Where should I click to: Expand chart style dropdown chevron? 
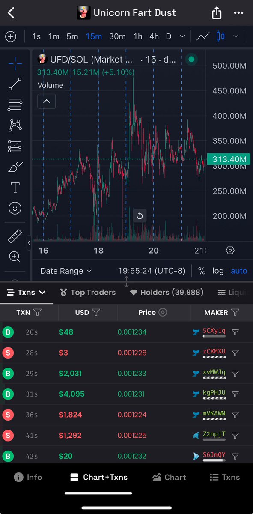click(x=235, y=36)
